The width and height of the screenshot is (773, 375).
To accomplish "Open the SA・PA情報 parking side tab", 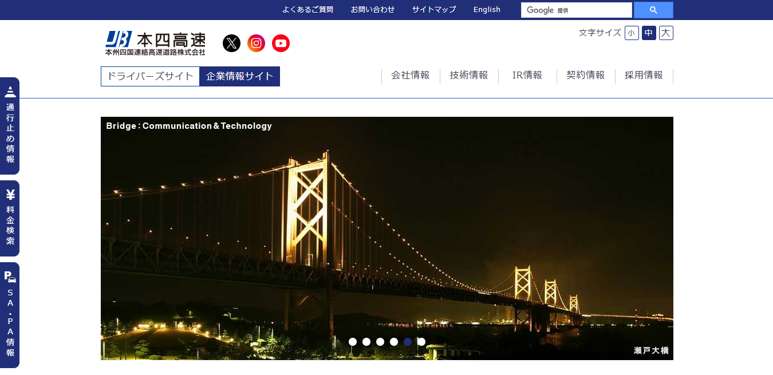I will [x=10, y=315].
